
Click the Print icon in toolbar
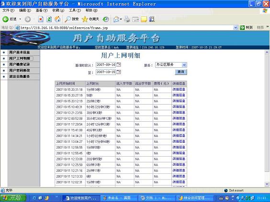tap(127, 19)
